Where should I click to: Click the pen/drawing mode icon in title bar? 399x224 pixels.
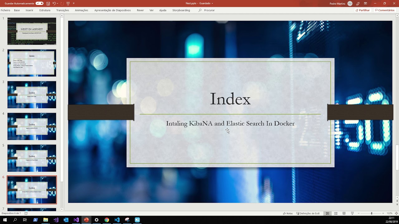pos(358,3)
